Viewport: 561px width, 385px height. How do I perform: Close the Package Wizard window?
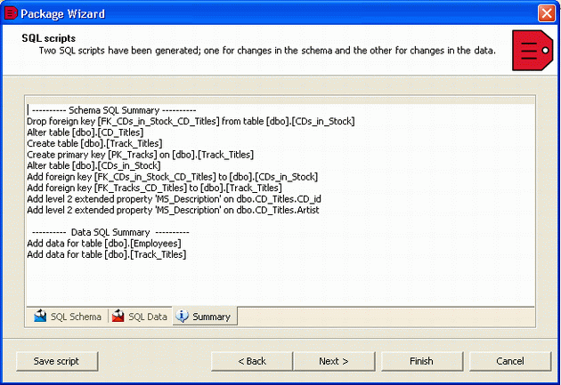[547, 13]
